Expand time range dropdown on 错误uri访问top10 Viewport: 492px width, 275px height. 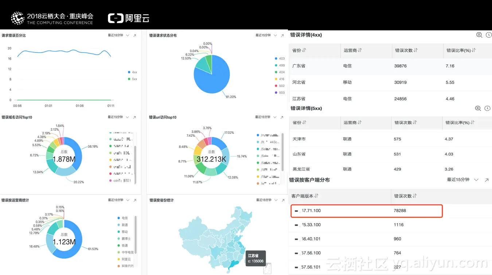pyautogui.click(x=274, y=117)
